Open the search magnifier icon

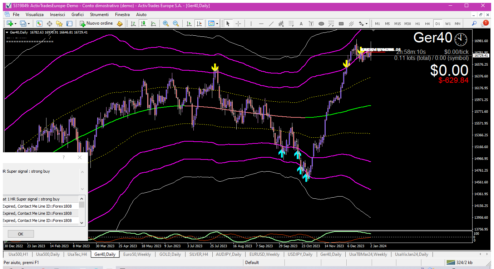point(474,24)
